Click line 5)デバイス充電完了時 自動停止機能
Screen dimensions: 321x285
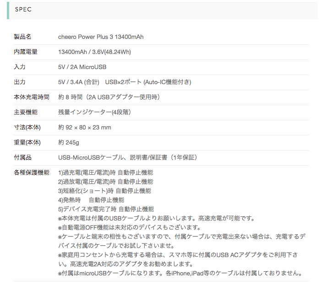pyautogui.click(x=106, y=209)
